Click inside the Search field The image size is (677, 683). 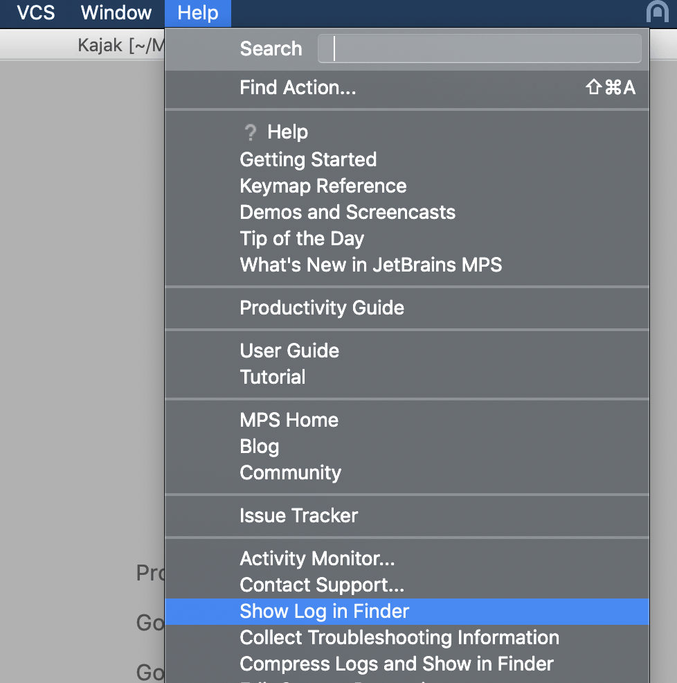(479, 48)
